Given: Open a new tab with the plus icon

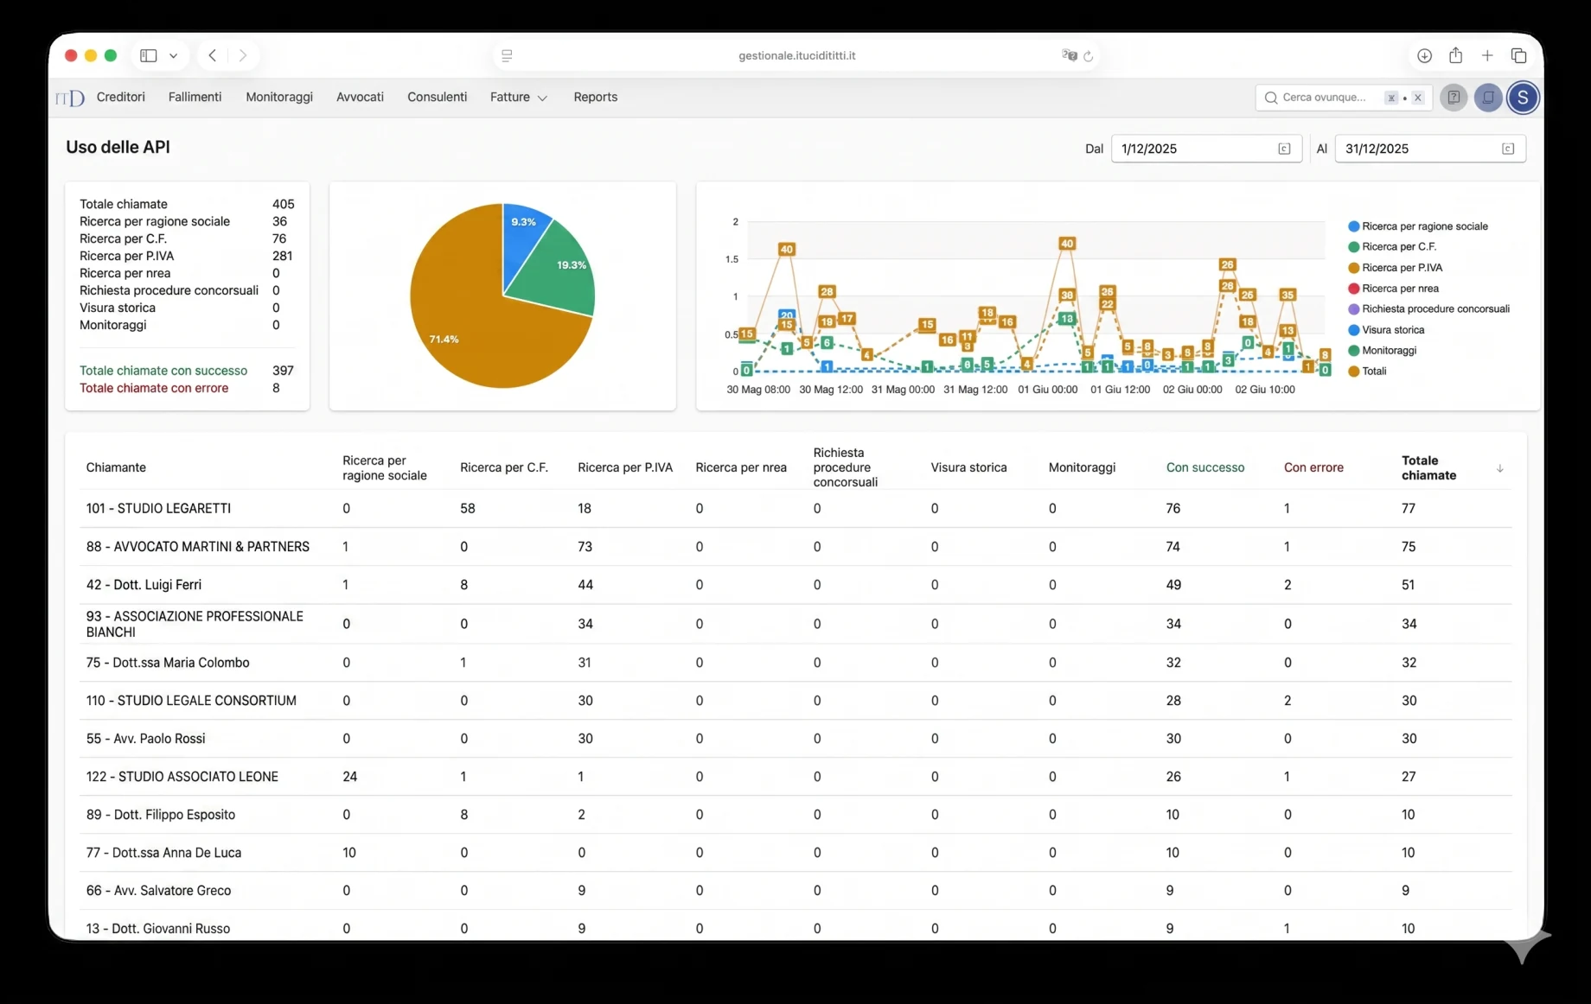Looking at the screenshot, I should coord(1487,55).
